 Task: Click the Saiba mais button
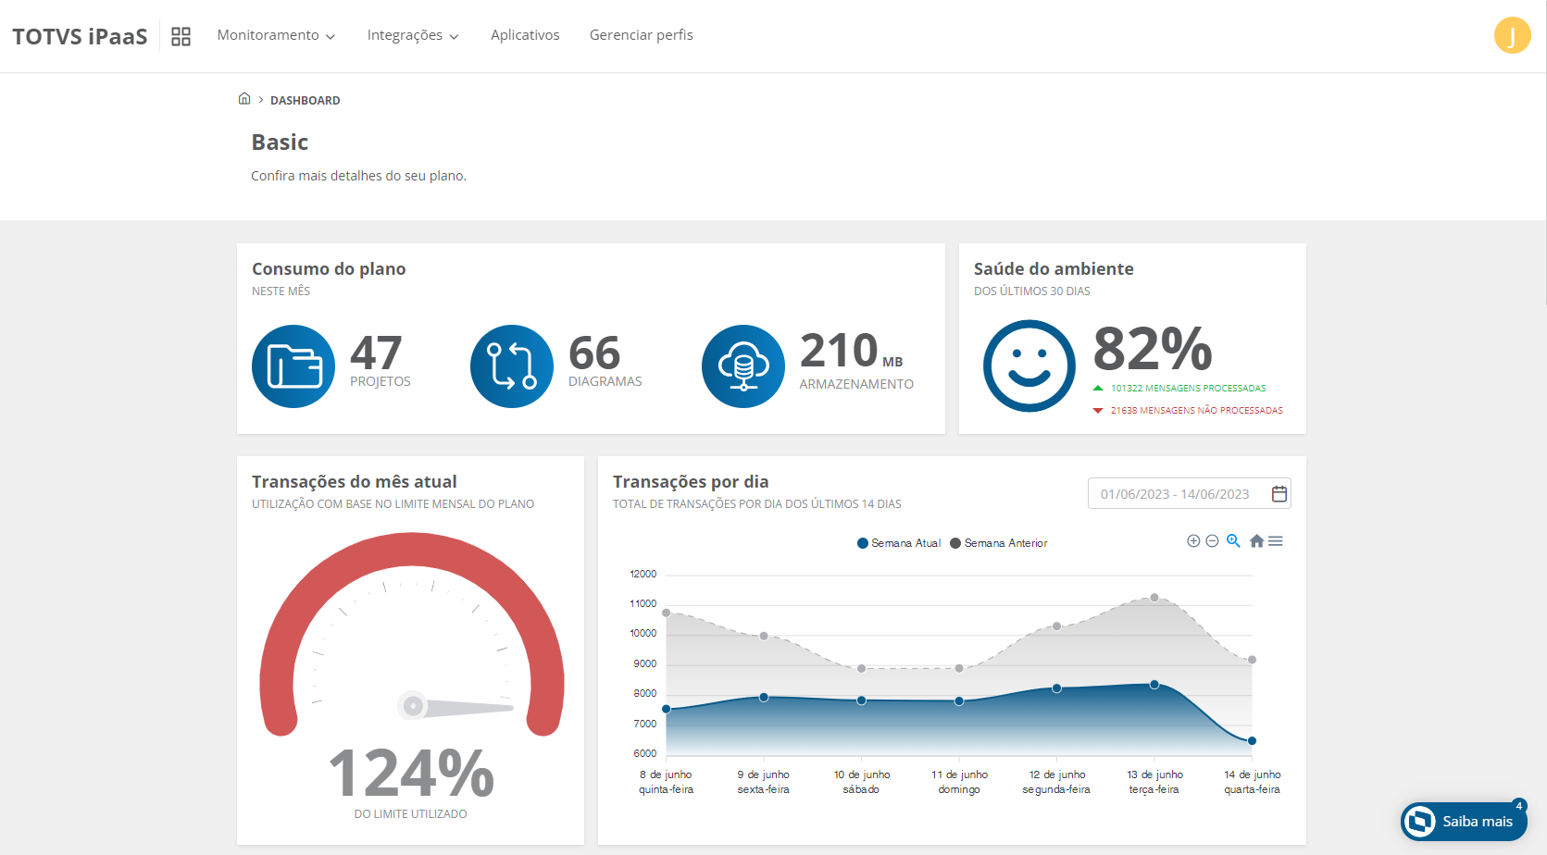point(1464,821)
